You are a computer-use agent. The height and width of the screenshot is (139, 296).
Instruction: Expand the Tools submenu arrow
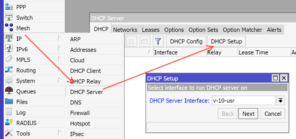pos(60,133)
